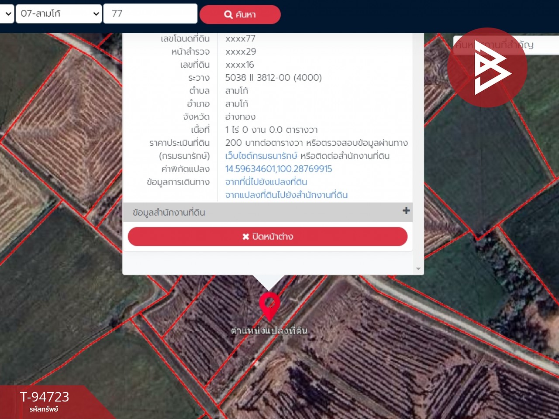Click the ปิดหน้าต่าง close window button
Image resolution: width=559 pixels, height=419 pixels.
point(268,237)
